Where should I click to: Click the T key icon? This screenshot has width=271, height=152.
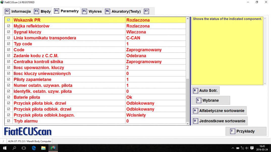(x=232, y=131)
